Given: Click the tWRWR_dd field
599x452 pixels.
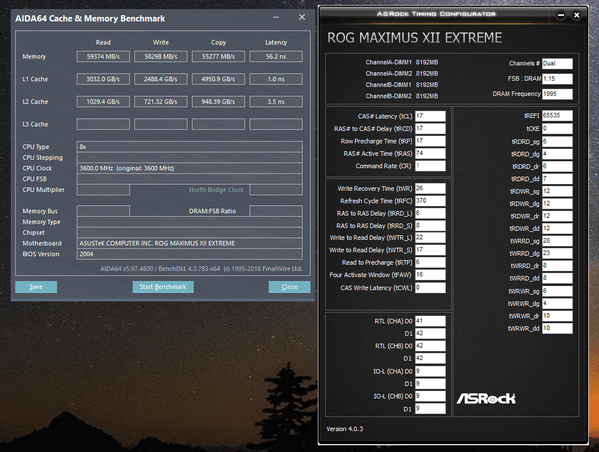Looking at the screenshot, I should 557,328.
